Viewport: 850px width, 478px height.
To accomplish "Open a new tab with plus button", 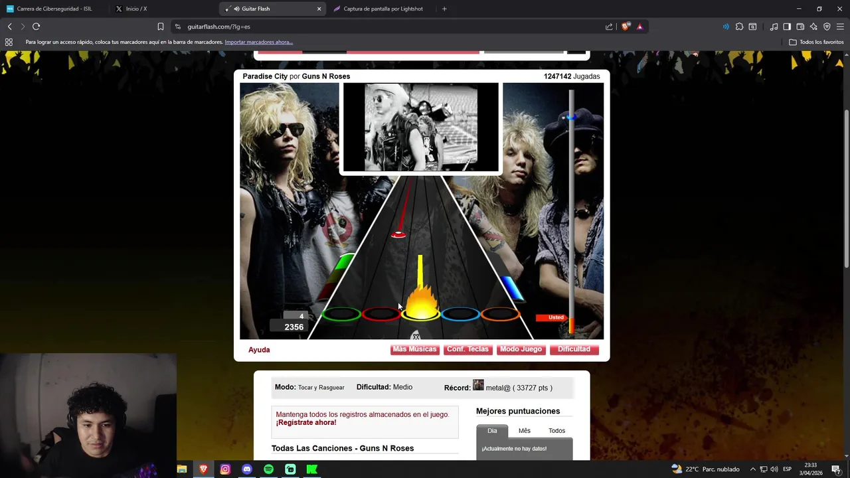I will (x=444, y=9).
